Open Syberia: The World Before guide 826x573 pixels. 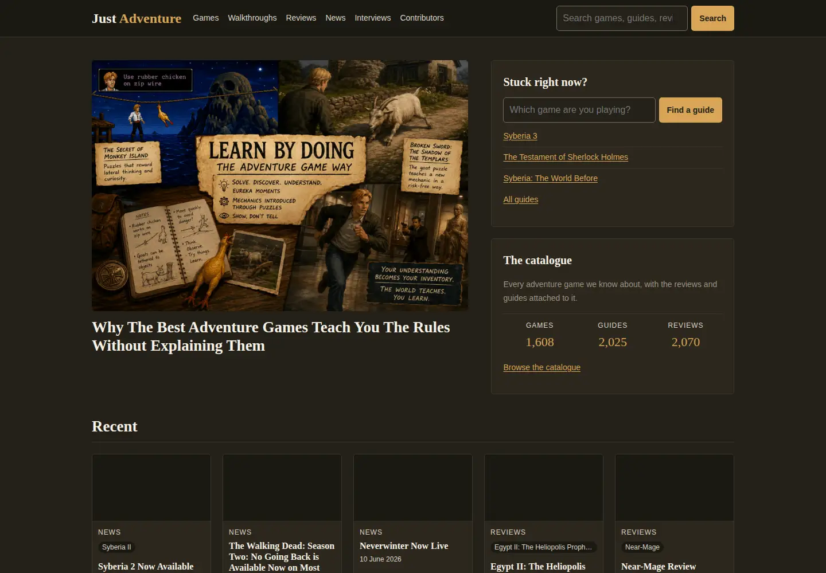550,178
